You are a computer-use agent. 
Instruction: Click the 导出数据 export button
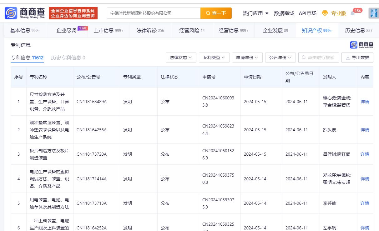(357, 58)
